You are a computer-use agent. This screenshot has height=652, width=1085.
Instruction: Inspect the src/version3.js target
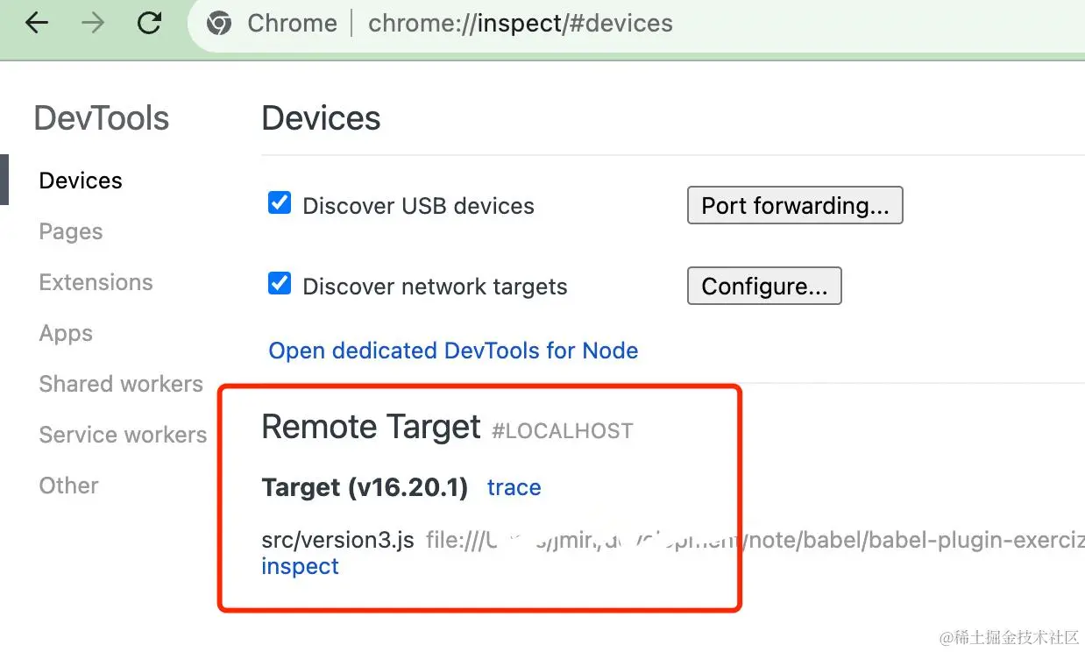(300, 566)
